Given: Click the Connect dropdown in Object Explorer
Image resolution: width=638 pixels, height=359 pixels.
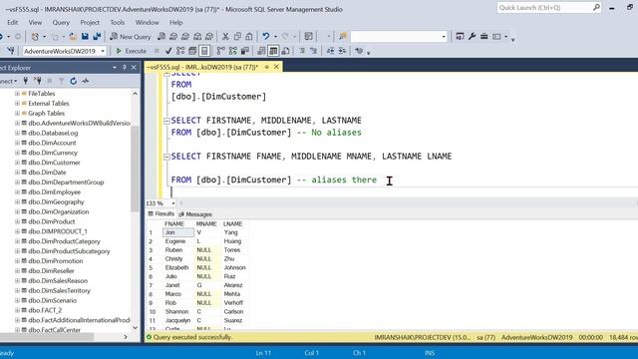Looking at the screenshot, I should click(9, 81).
